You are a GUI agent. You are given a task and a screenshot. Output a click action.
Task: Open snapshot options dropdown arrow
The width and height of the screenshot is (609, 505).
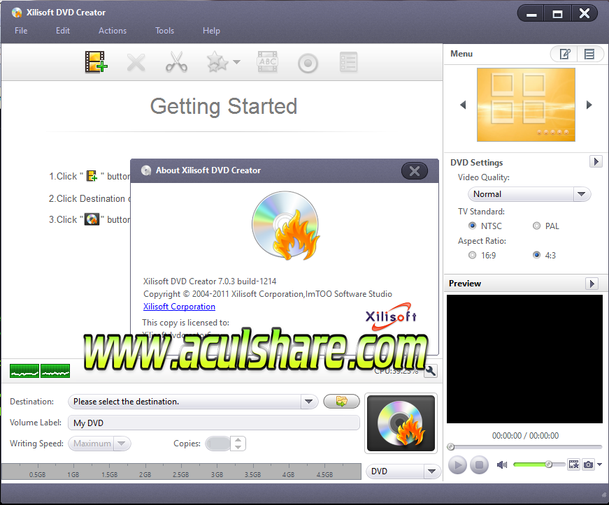pos(600,464)
